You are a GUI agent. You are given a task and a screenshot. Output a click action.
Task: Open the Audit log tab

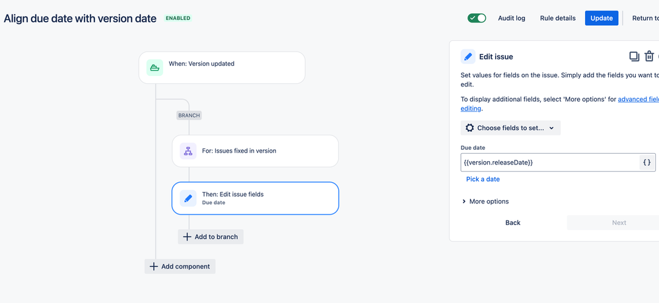(x=512, y=18)
